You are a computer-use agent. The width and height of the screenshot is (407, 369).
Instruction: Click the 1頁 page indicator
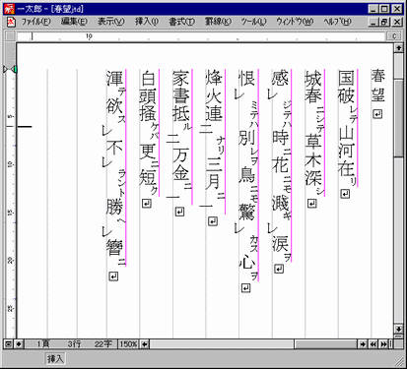click(x=42, y=344)
